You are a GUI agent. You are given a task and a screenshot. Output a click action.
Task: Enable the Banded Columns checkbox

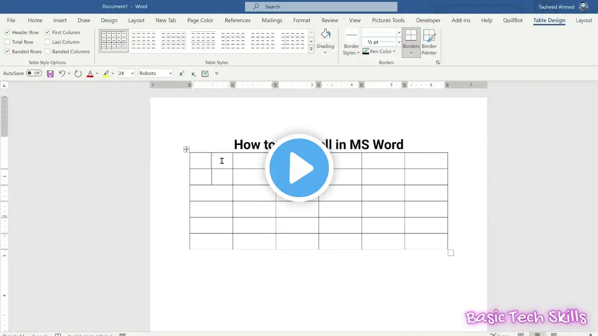(x=48, y=51)
